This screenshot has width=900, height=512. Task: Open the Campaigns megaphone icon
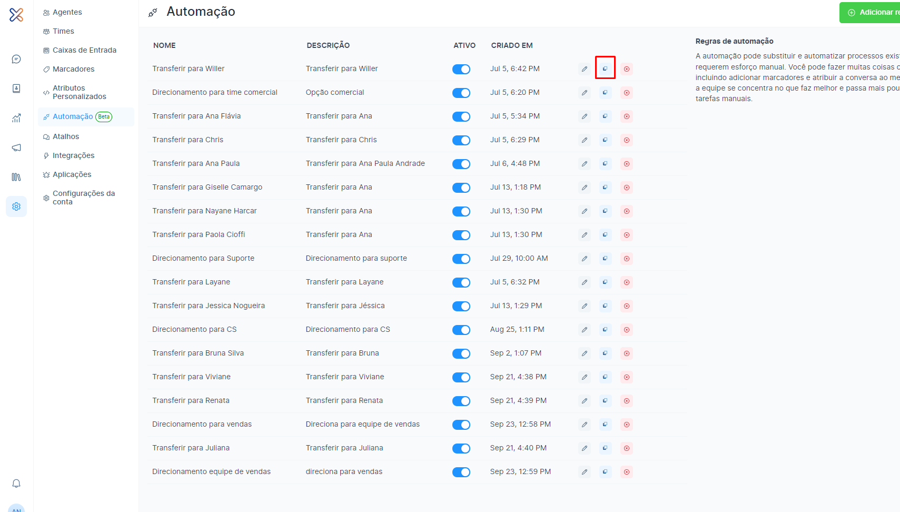coord(16,147)
